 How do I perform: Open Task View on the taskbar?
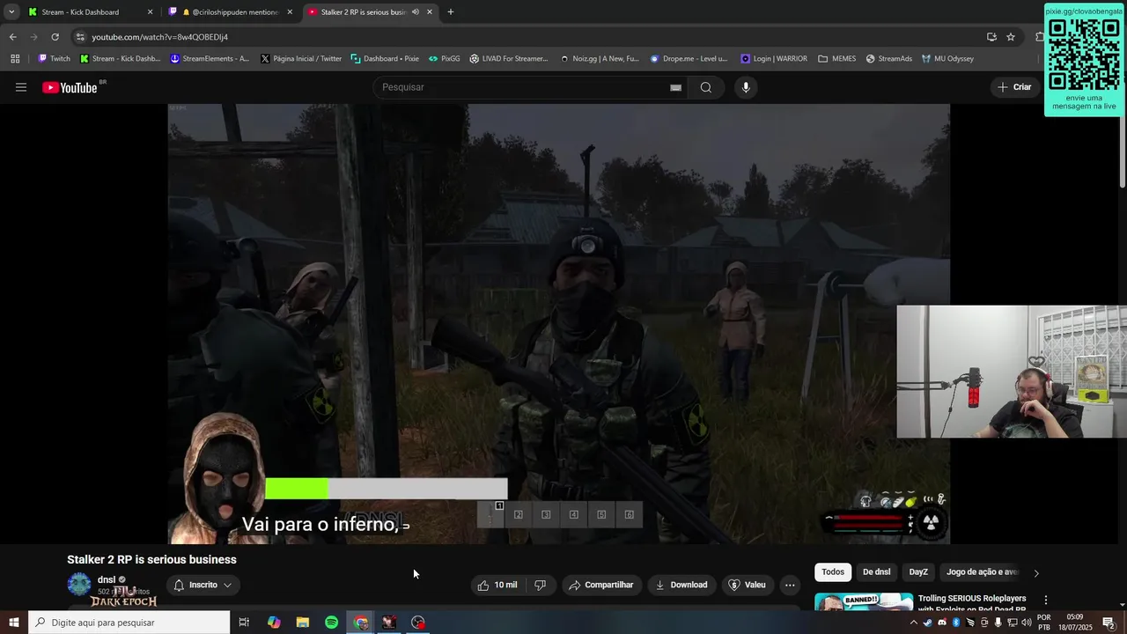tap(244, 623)
